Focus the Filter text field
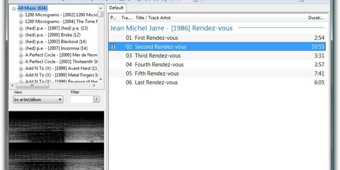 82,100
